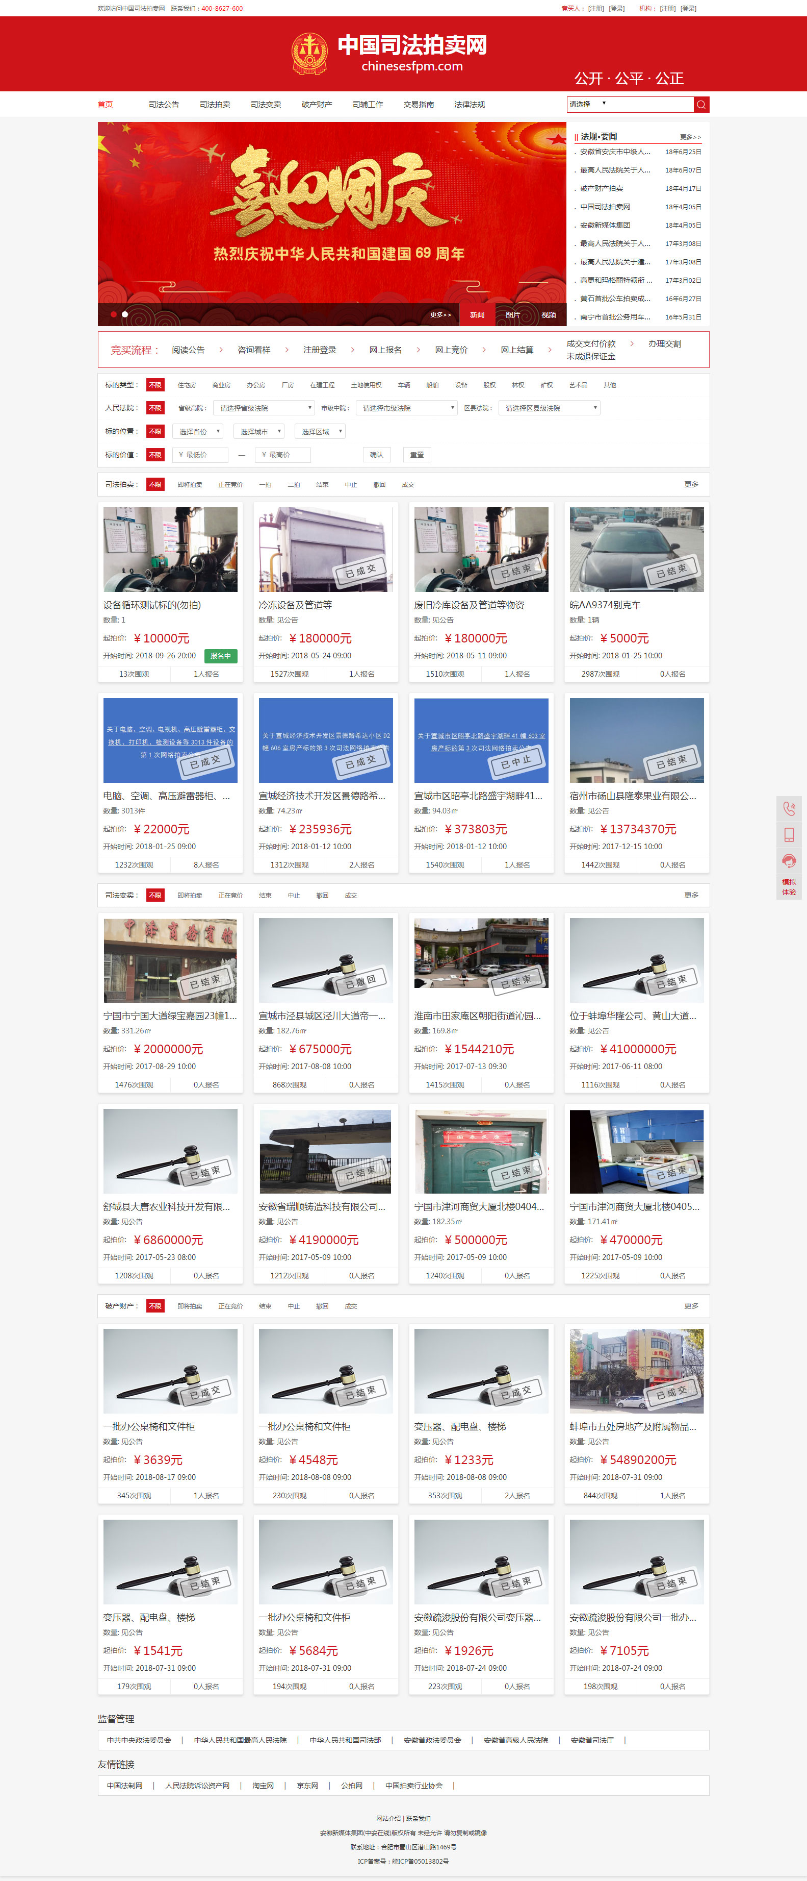Open 法律法规 nav menu
Screen dimensions: 807x1881
(x=470, y=105)
